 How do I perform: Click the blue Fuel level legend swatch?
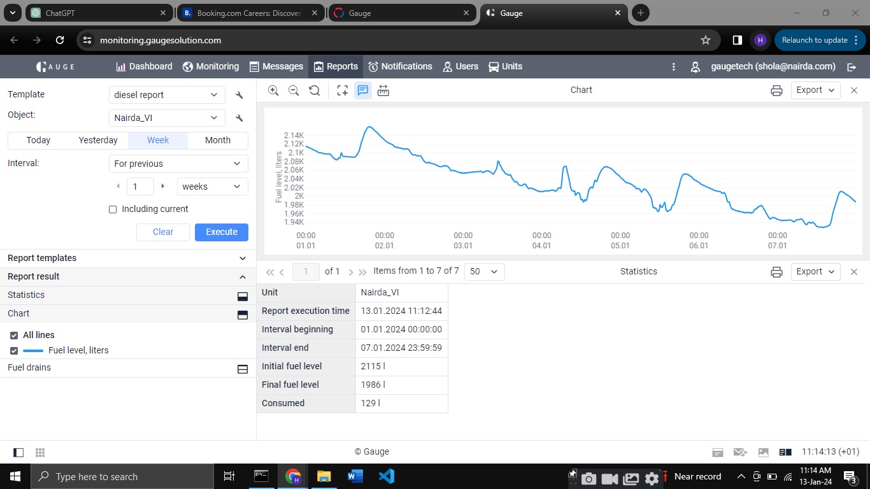coord(33,351)
